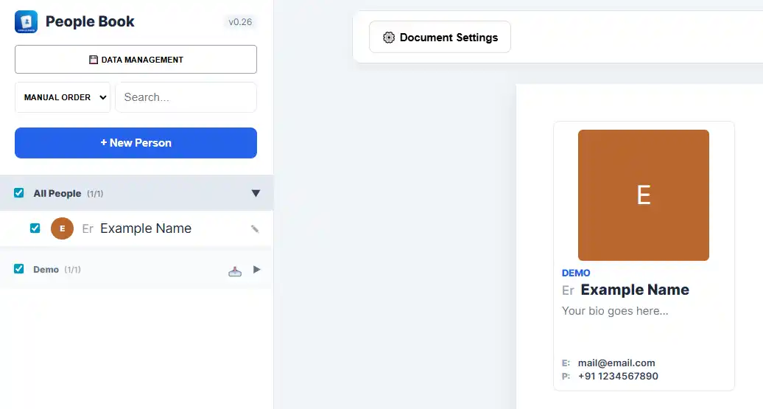The width and height of the screenshot is (763, 409).
Task: Select the Demo group label
Action: coord(46,270)
